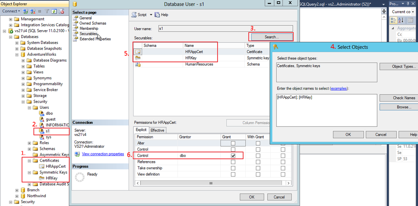Click the s1 user icon in Users folder
418x206 pixels.
click(x=42, y=131)
